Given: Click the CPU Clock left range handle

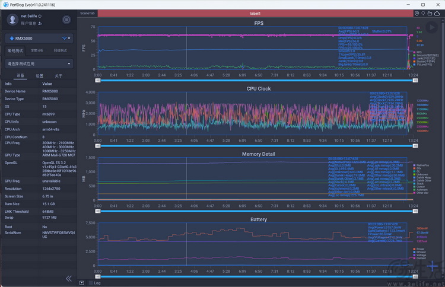Looking at the screenshot, I should pos(98,146).
